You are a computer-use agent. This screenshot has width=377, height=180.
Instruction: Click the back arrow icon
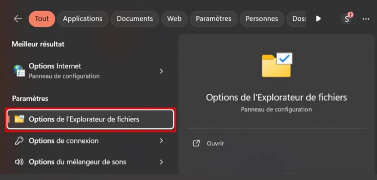click(18, 19)
